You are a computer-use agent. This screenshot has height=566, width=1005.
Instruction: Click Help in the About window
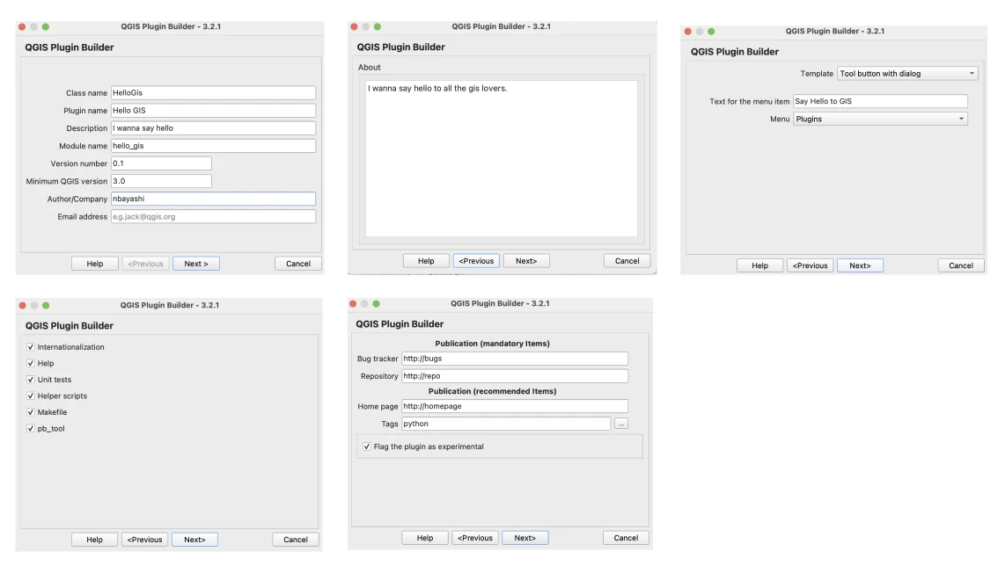426,261
